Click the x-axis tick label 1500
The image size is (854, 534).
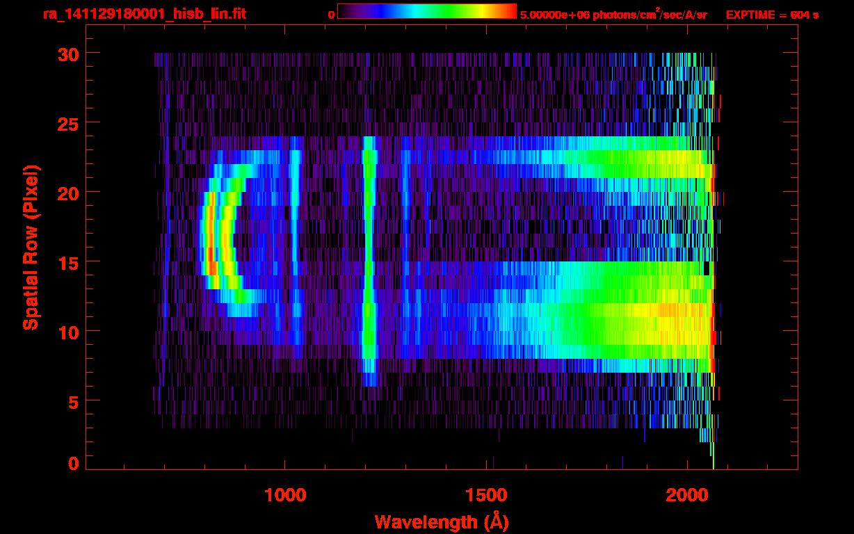coord(485,495)
